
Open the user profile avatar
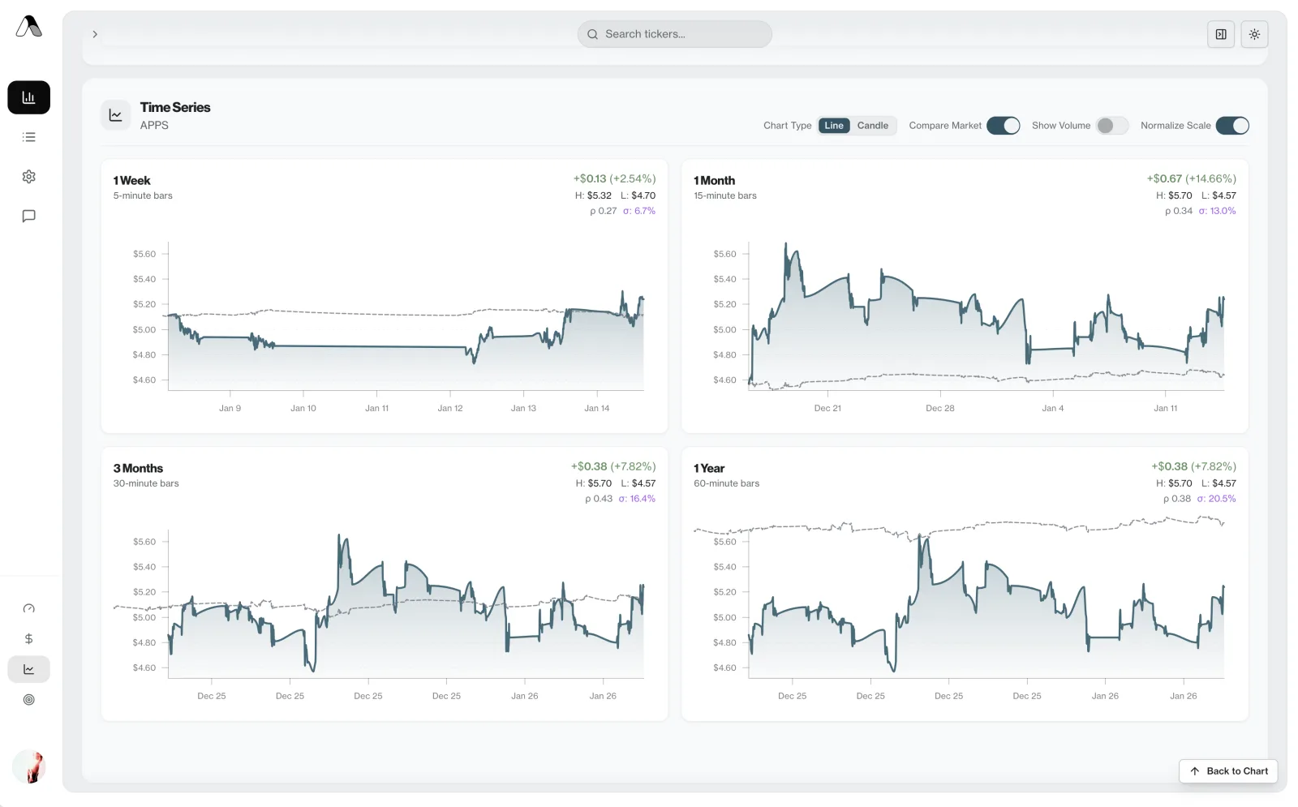tap(29, 766)
